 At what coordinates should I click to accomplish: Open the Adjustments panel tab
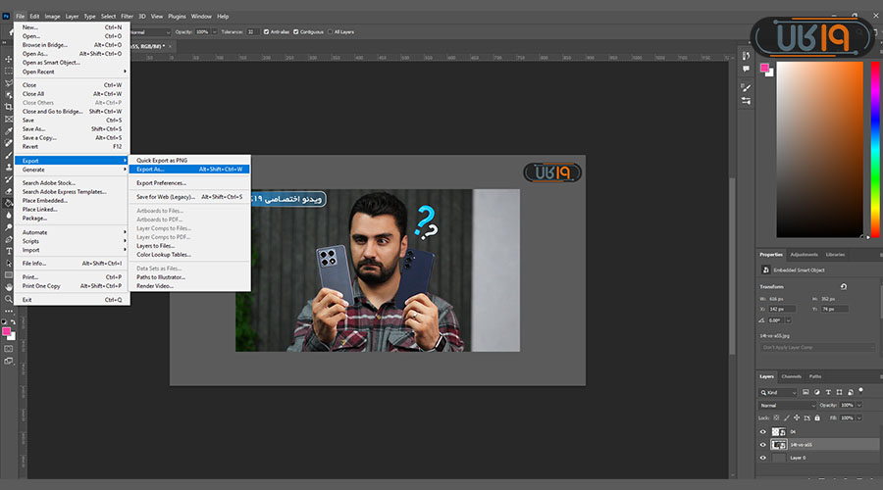(x=804, y=254)
